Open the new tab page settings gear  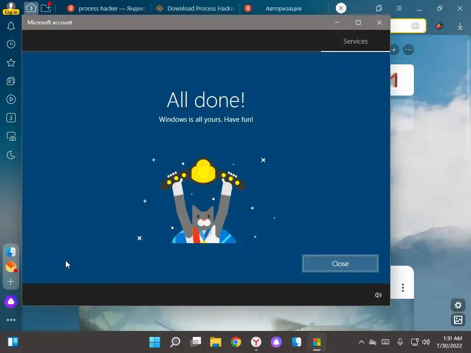coord(458,305)
